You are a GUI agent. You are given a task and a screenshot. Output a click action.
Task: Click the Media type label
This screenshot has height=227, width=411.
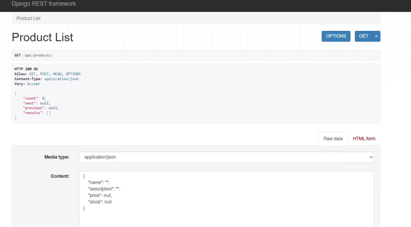click(x=57, y=157)
